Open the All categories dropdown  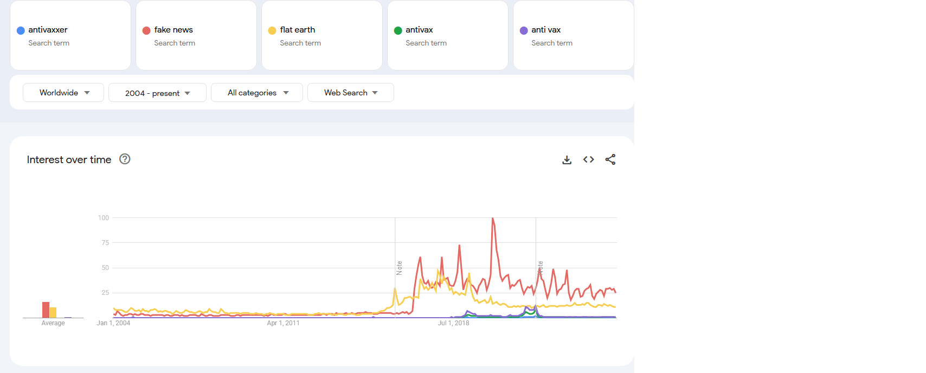(x=257, y=93)
